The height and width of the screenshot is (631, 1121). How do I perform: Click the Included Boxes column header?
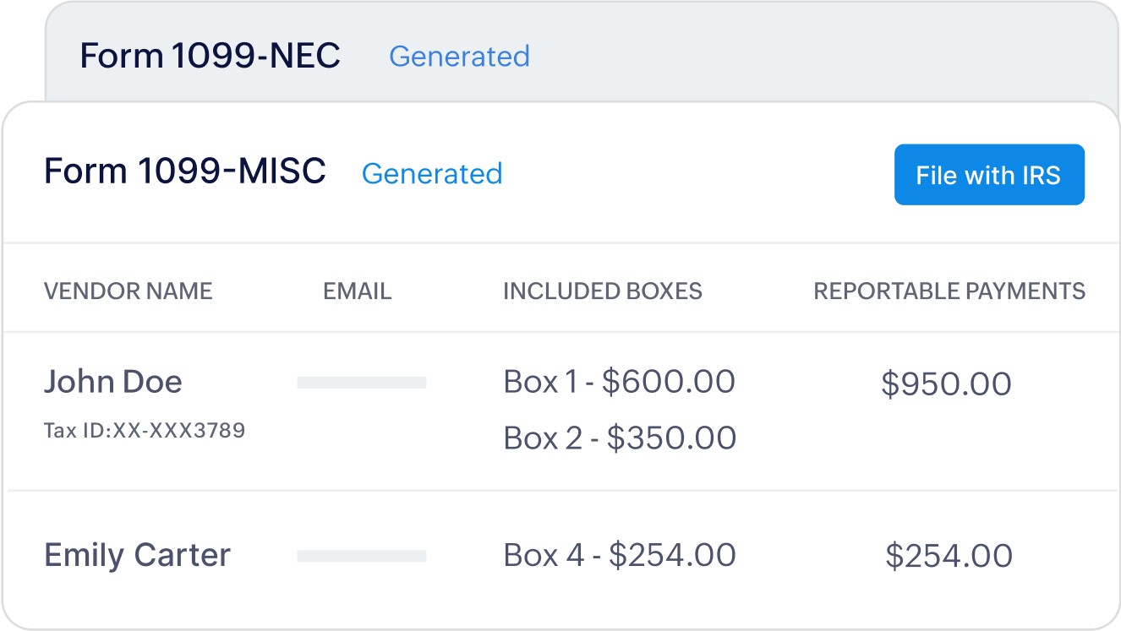click(602, 291)
